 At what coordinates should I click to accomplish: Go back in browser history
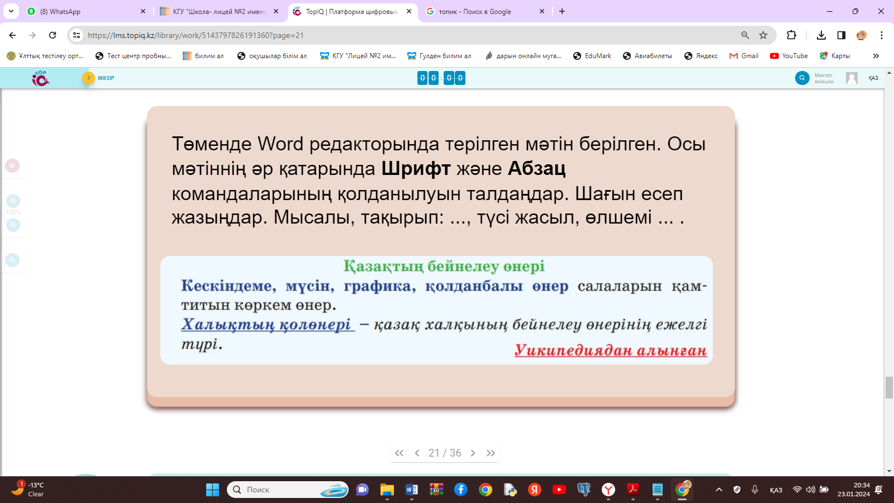click(x=12, y=35)
